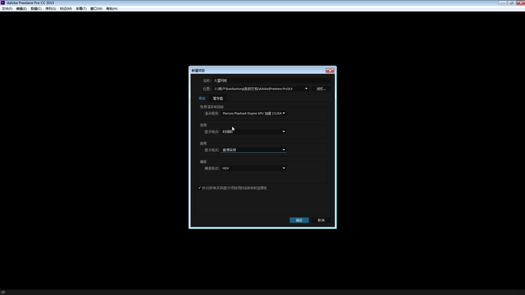Screen dimensions: 525x295
Task: Click the Premiere Pro icon in title bar
Action: [x=3, y=3]
